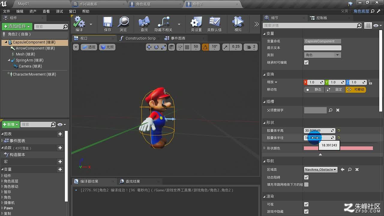Set mobility to 可移动 (Movable)
This screenshot has width=384, height=216.
tap(356, 89)
